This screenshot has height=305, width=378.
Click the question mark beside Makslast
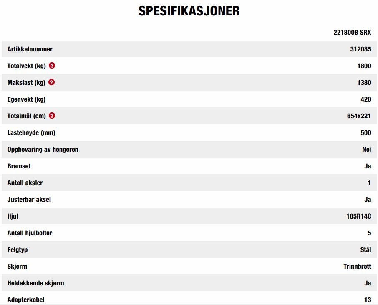click(52, 82)
